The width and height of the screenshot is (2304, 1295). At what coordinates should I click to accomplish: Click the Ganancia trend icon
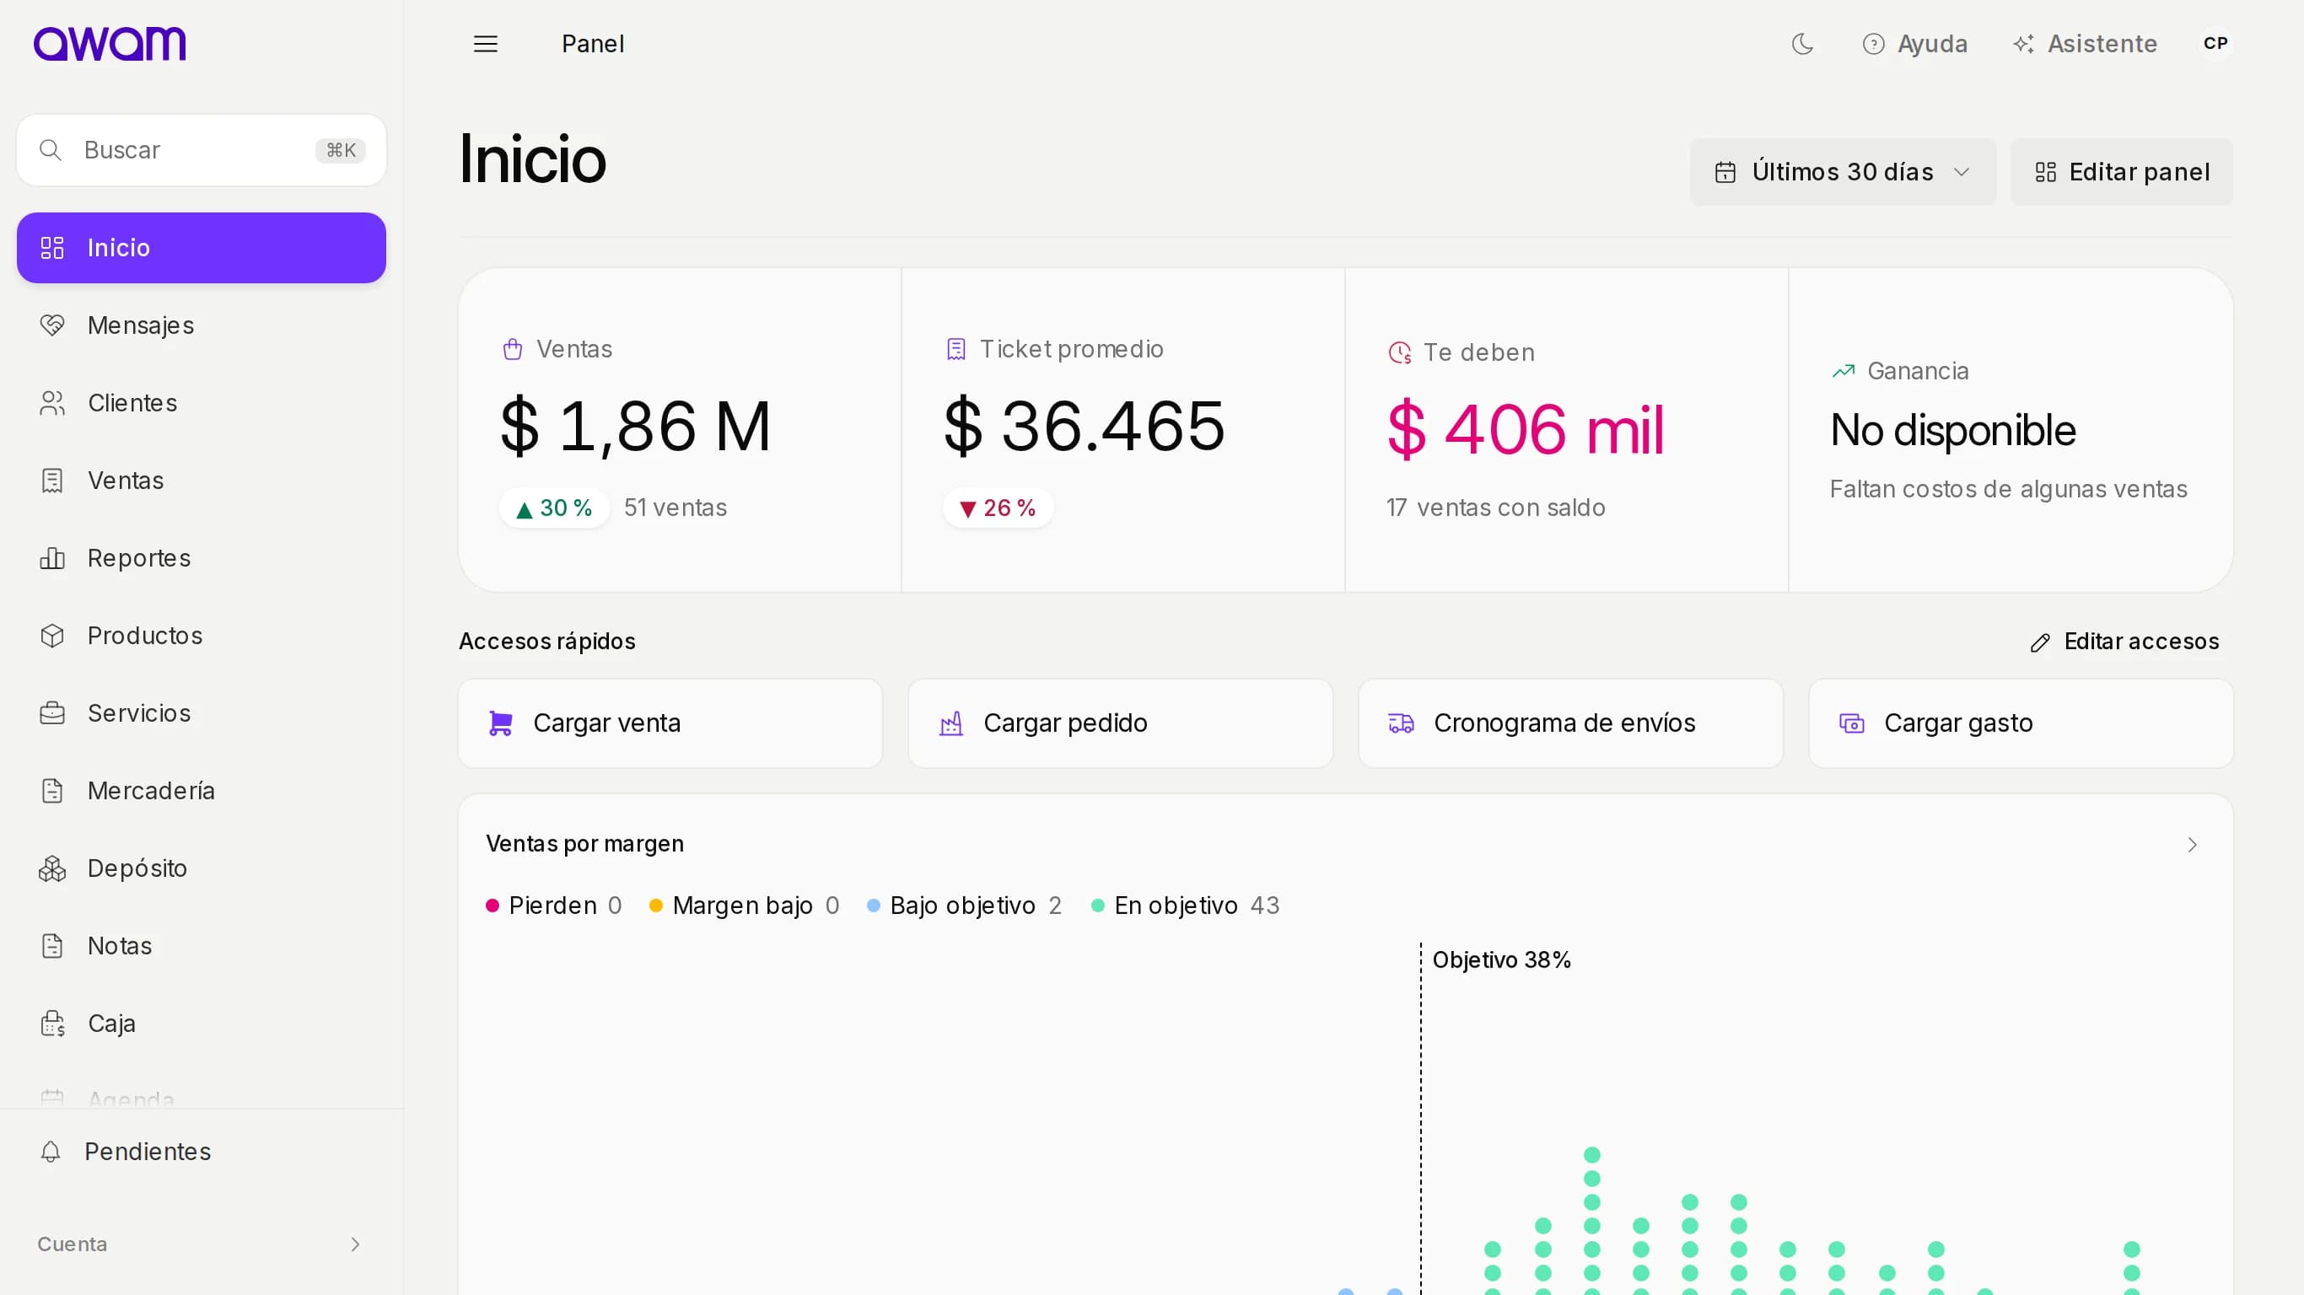(1844, 371)
